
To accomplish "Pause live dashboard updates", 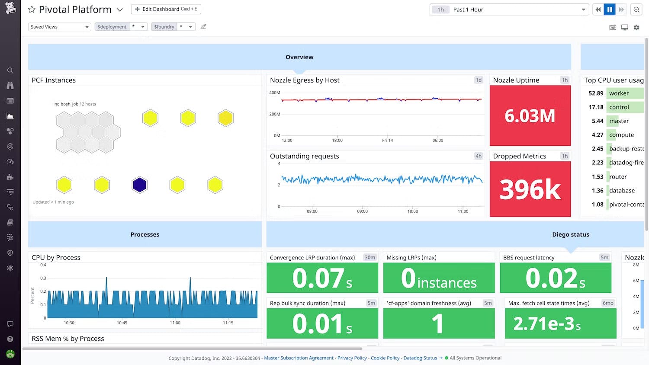I will point(610,10).
